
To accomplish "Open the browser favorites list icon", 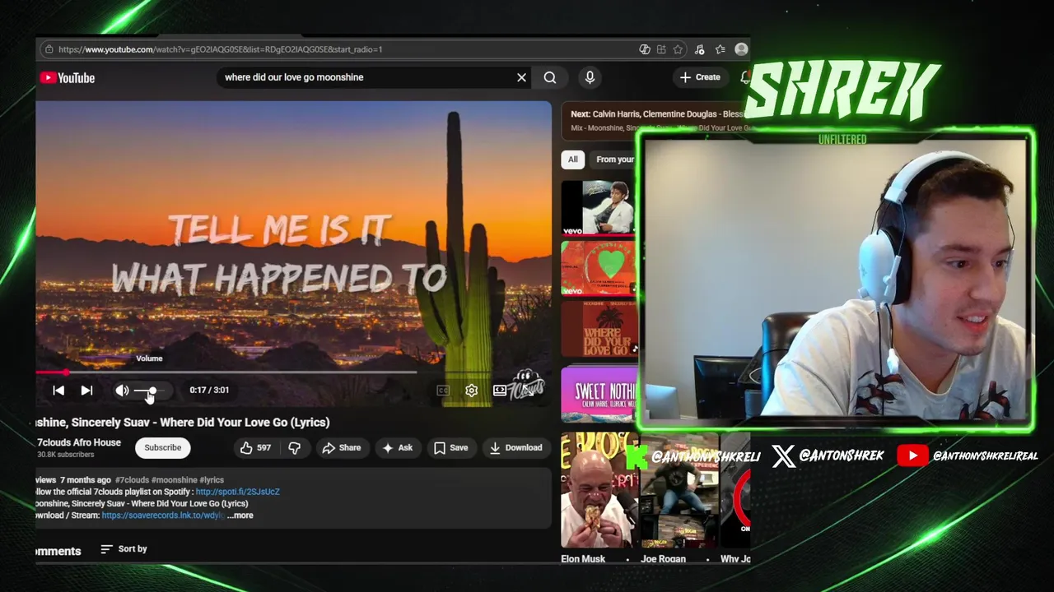I will (720, 49).
